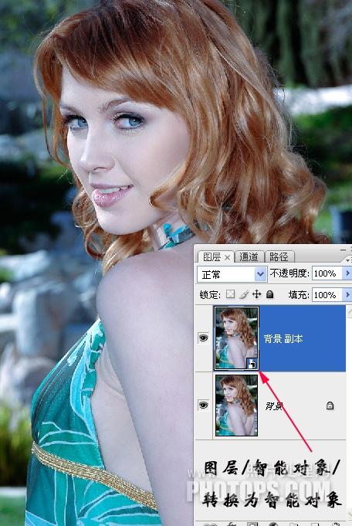This screenshot has height=526, width=352.
Task: Click the 填充 100% input field
Action: click(327, 295)
